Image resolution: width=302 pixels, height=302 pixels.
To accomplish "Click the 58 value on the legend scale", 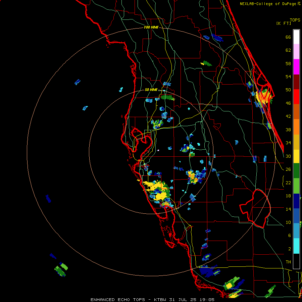I will [288, 63].
